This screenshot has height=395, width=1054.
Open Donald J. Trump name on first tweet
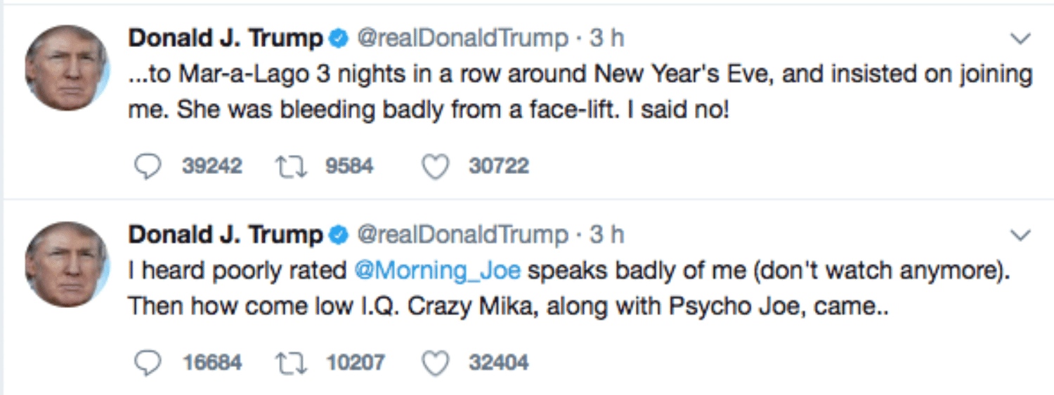coord(225,39)
